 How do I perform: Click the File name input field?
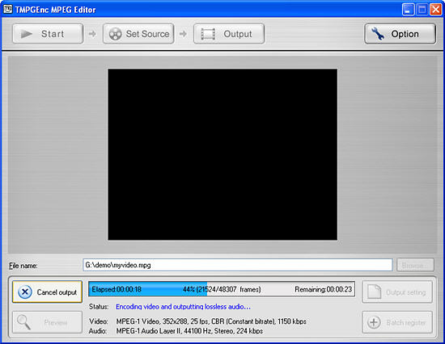(238, 265)
